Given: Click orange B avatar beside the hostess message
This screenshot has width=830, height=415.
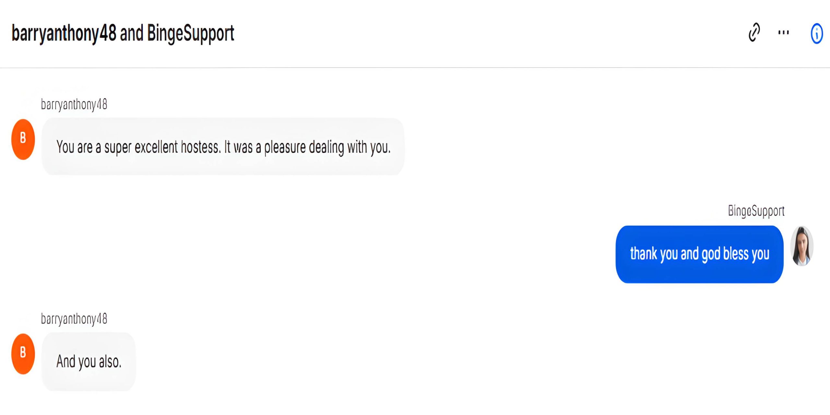Looking at the screenshot, I should [23, 139].
